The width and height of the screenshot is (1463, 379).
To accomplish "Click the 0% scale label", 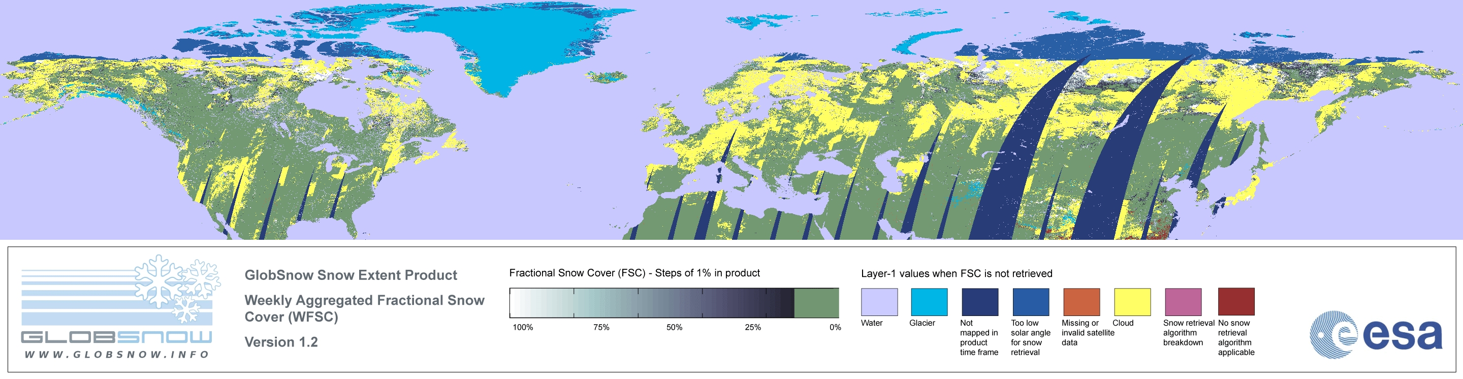I will [x=835, y=327].
